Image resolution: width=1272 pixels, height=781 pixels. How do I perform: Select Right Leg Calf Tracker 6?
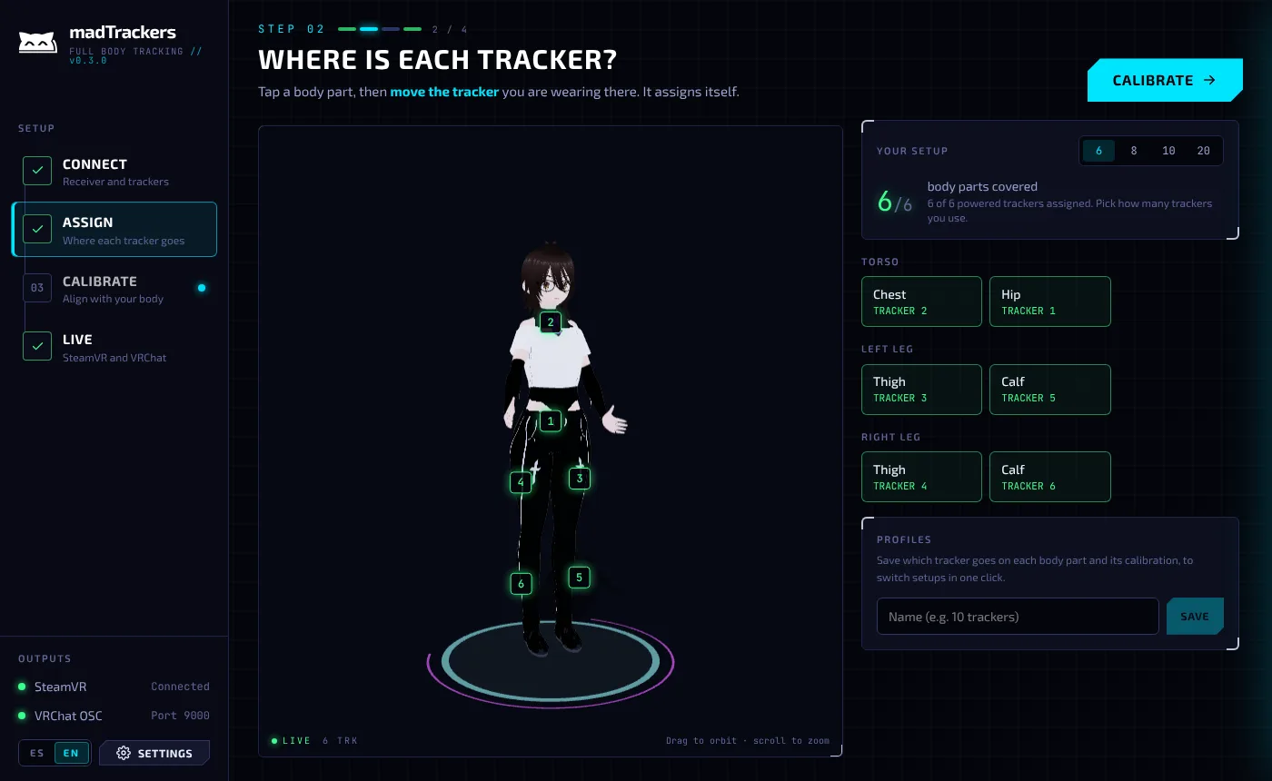(x=1049, y=477)
